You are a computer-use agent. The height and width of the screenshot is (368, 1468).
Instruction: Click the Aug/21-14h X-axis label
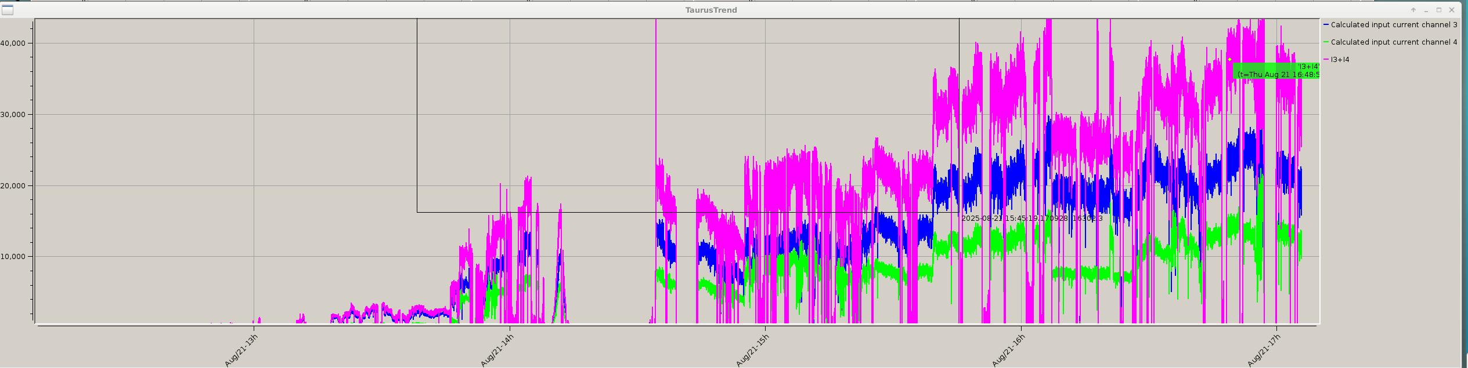(x=497, y=350)
